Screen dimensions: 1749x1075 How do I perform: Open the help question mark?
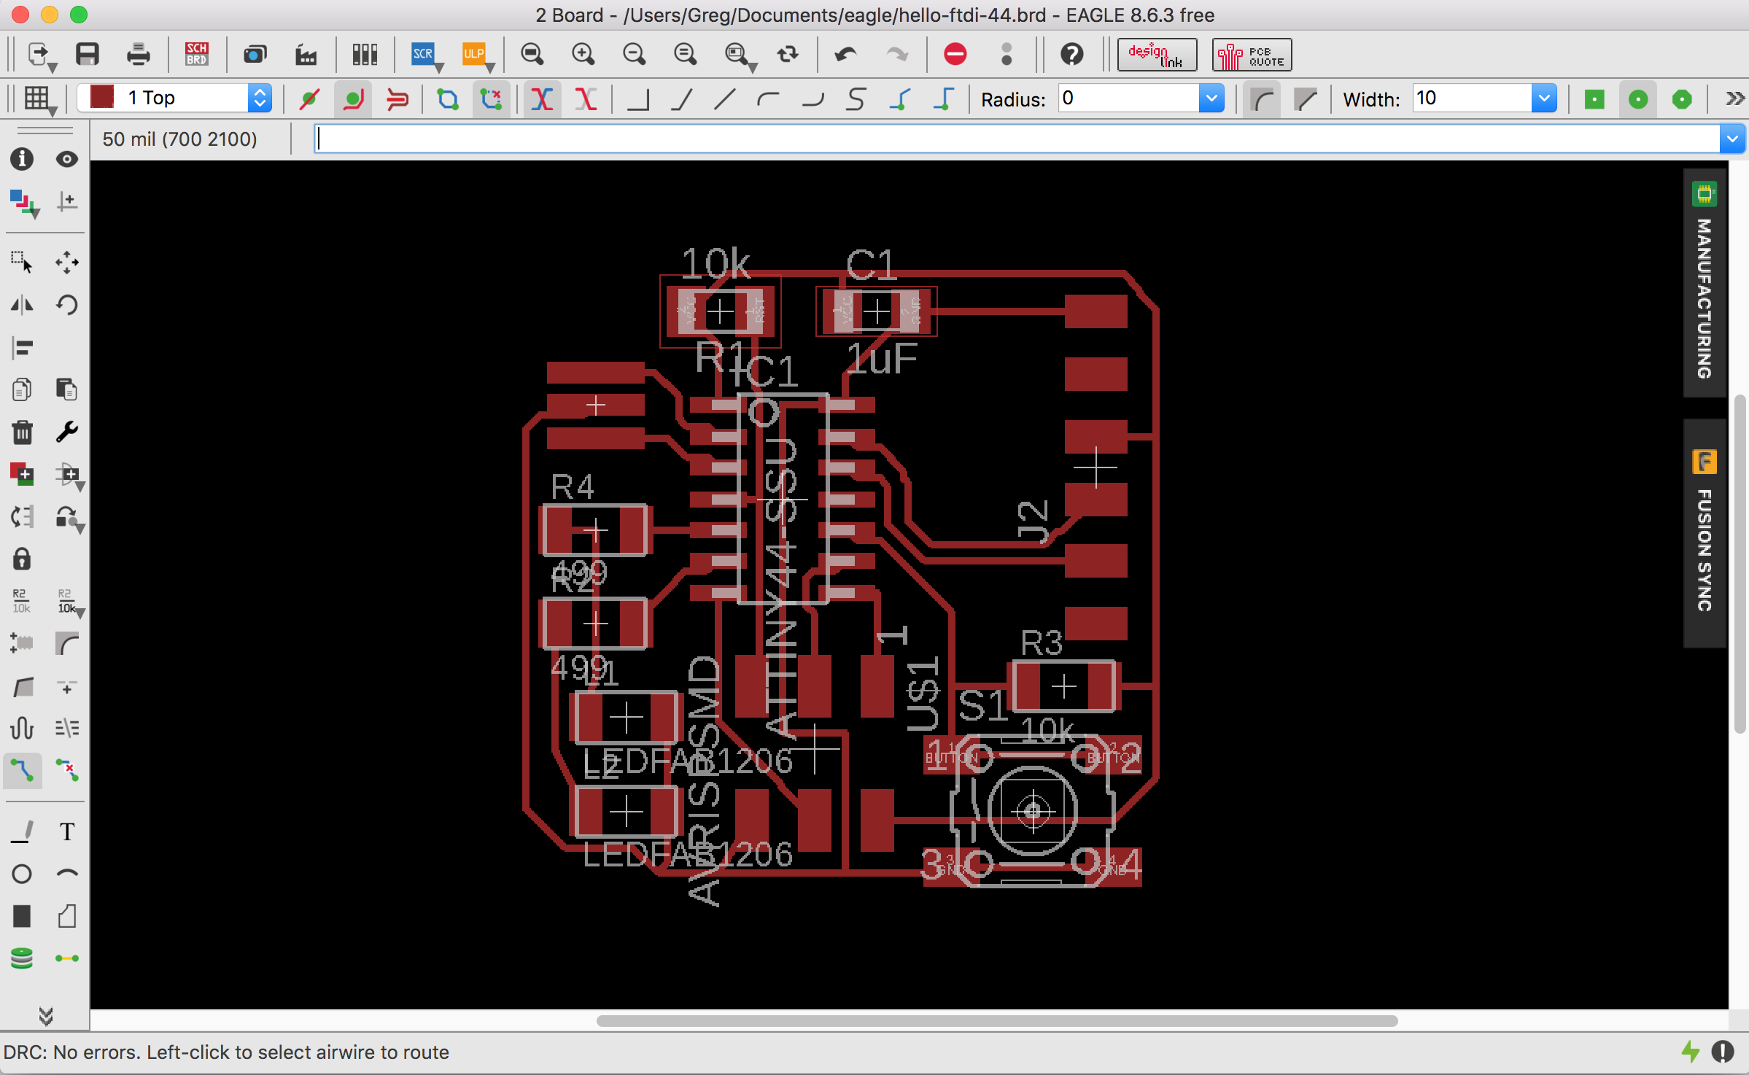(x=1072, y=55)
